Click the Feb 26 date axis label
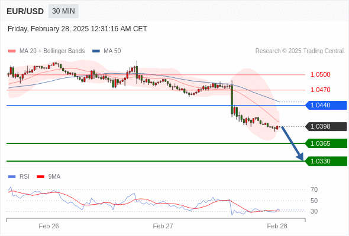349x236 pixels. tap(49, 226)
